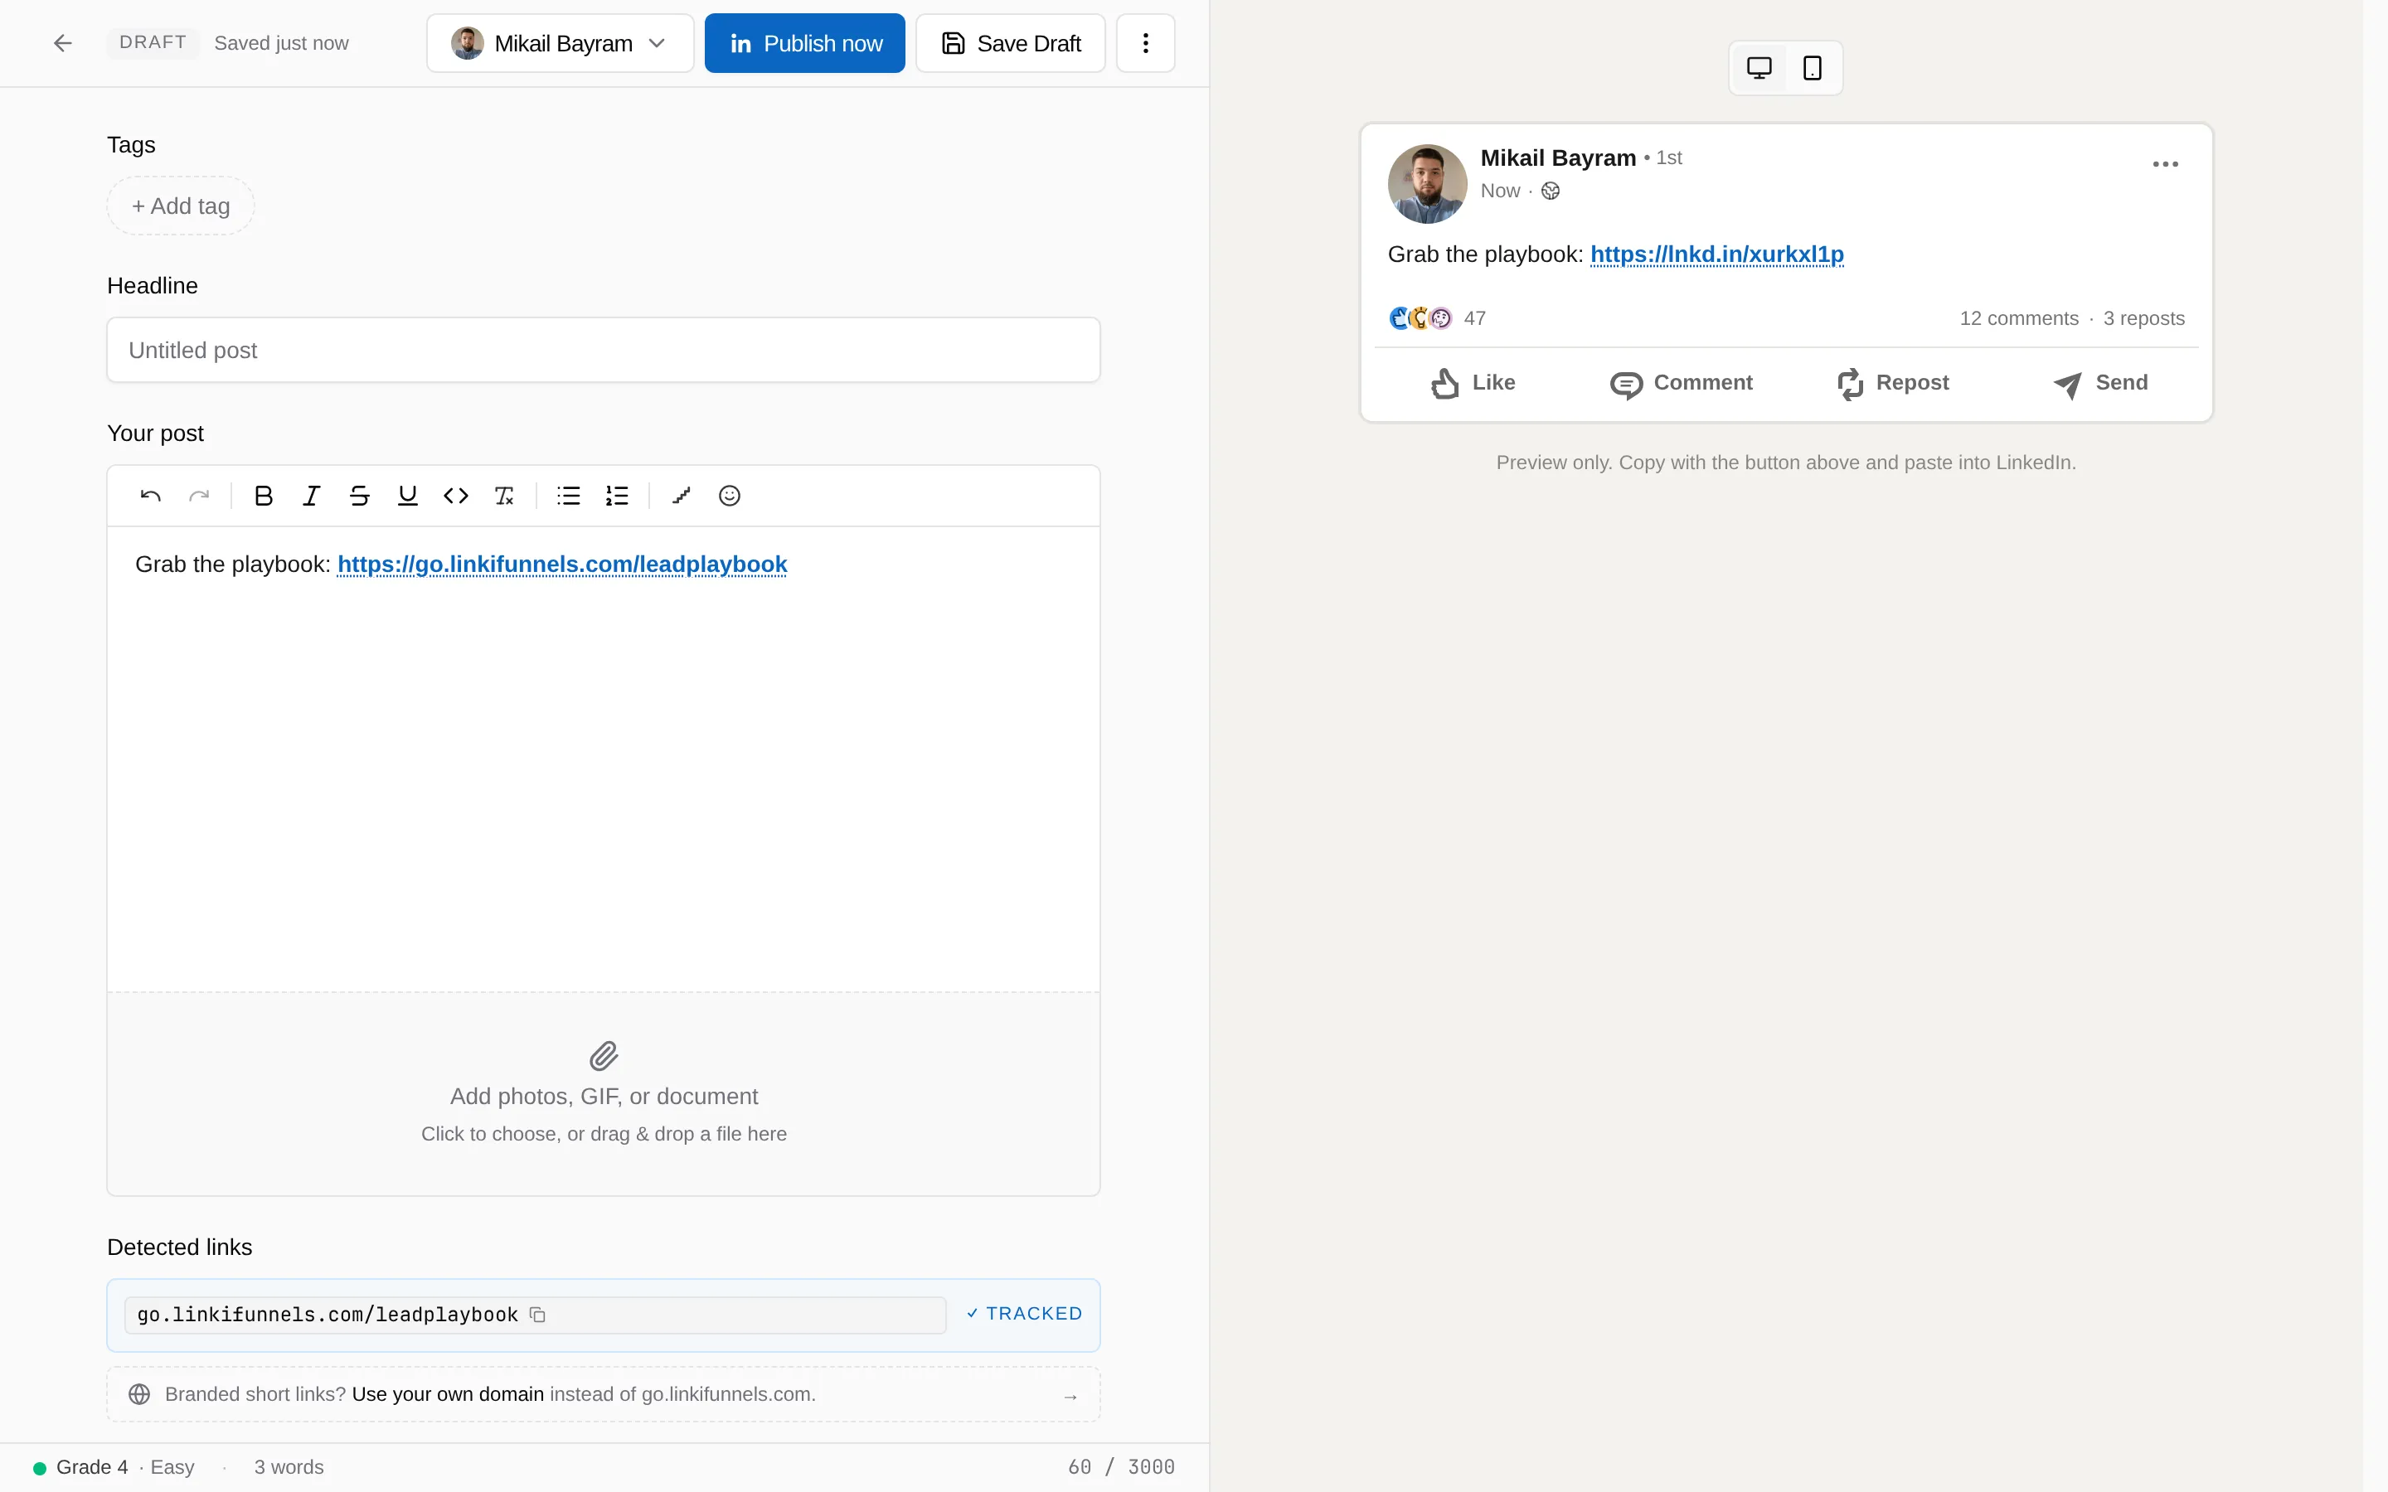The image size is (2388, 1492).
Task: Switch preview to mobile view
Action: click(x=1813, y=68)
